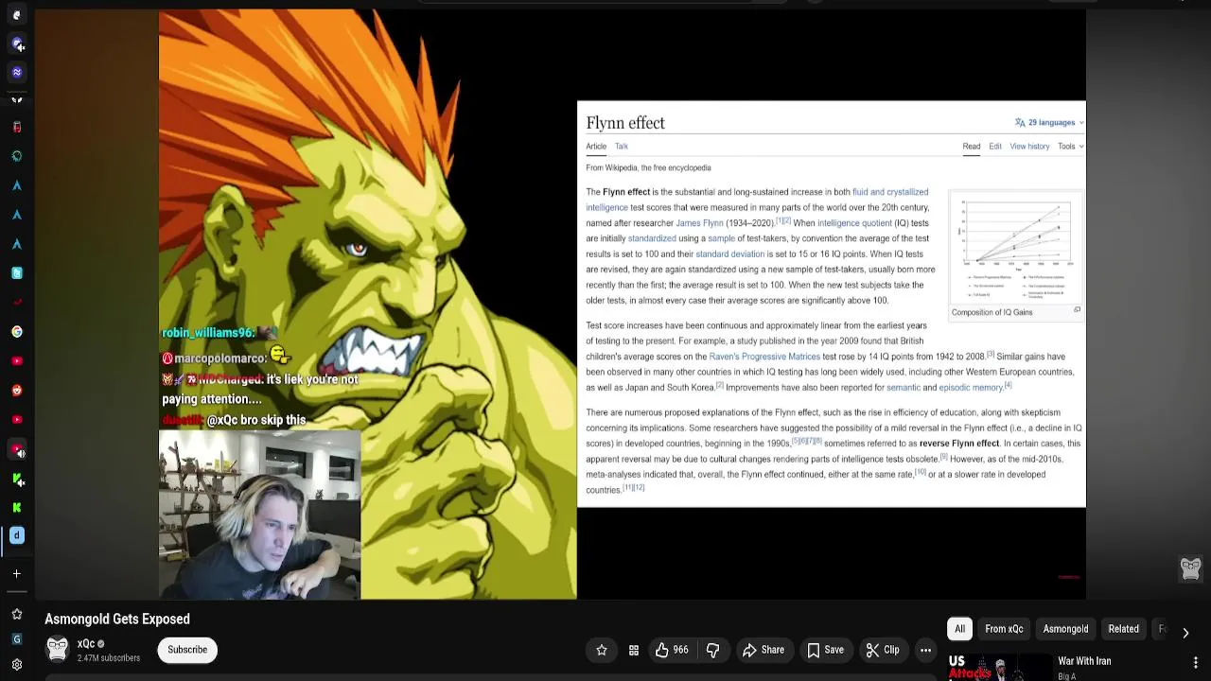Open the red device-icon sidebar tab
This screenshot has width=1211, height=681.
coord(16,127)
